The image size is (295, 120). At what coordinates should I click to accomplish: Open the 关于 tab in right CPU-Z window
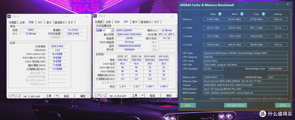point(157,22)
